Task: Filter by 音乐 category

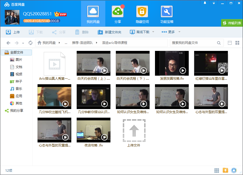Action: (x=16, y=89)
